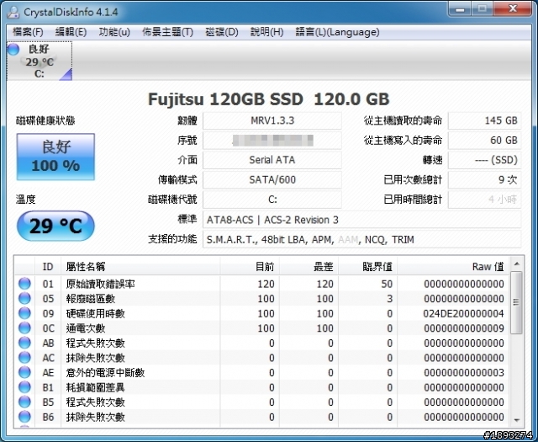Screen dimensions: 538x442
Task: Click the standard field ATA8-ACS | ACS-2 Revision 3
Action: [x=362, y=220]
